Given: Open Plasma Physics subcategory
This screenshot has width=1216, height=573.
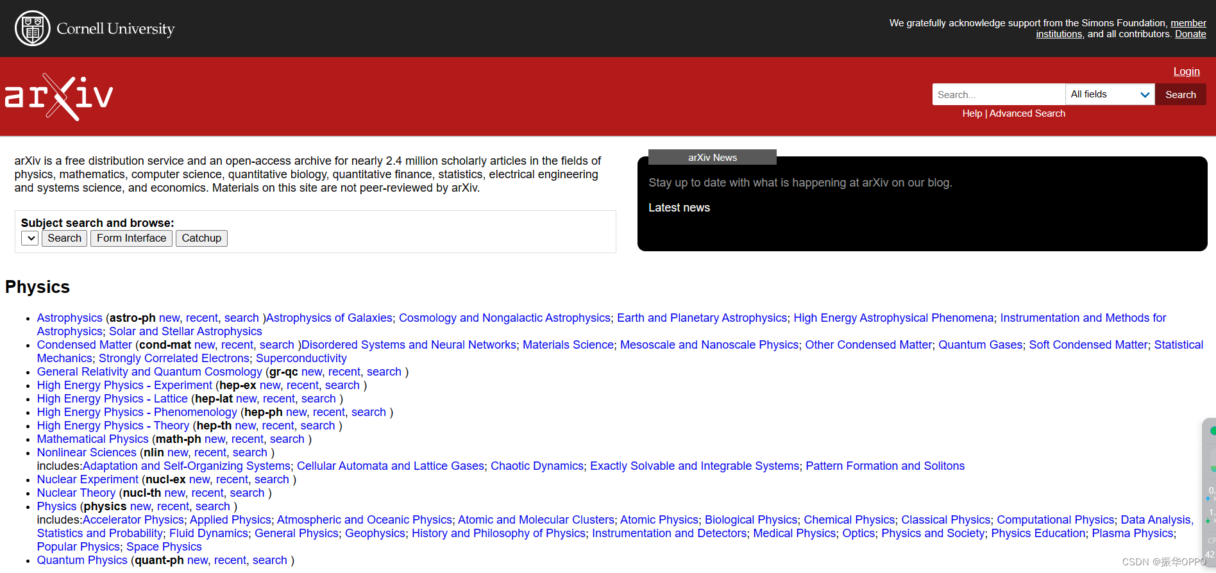Looking at the screenshot, I should pos(1133,533).
